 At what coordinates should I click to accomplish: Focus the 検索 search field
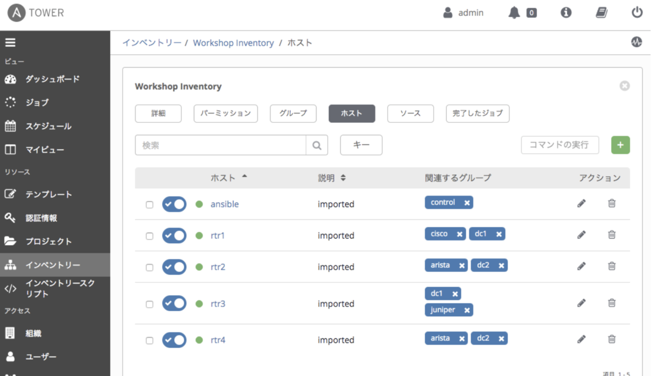pos(220,145)
